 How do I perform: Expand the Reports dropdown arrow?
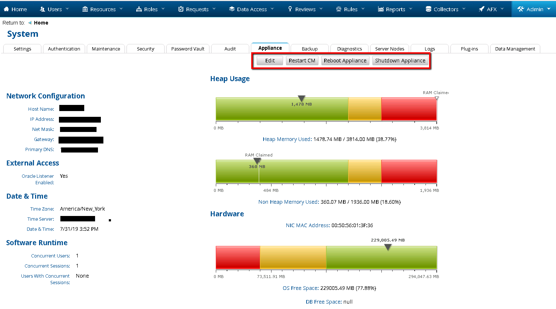411,9
